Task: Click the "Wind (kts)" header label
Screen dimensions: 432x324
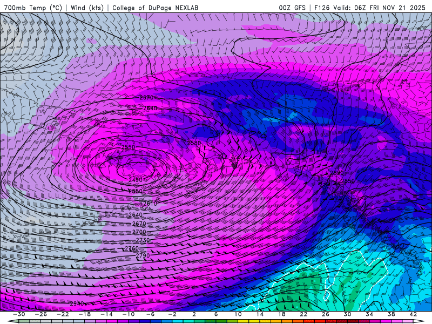Action: tap(87, 8)
